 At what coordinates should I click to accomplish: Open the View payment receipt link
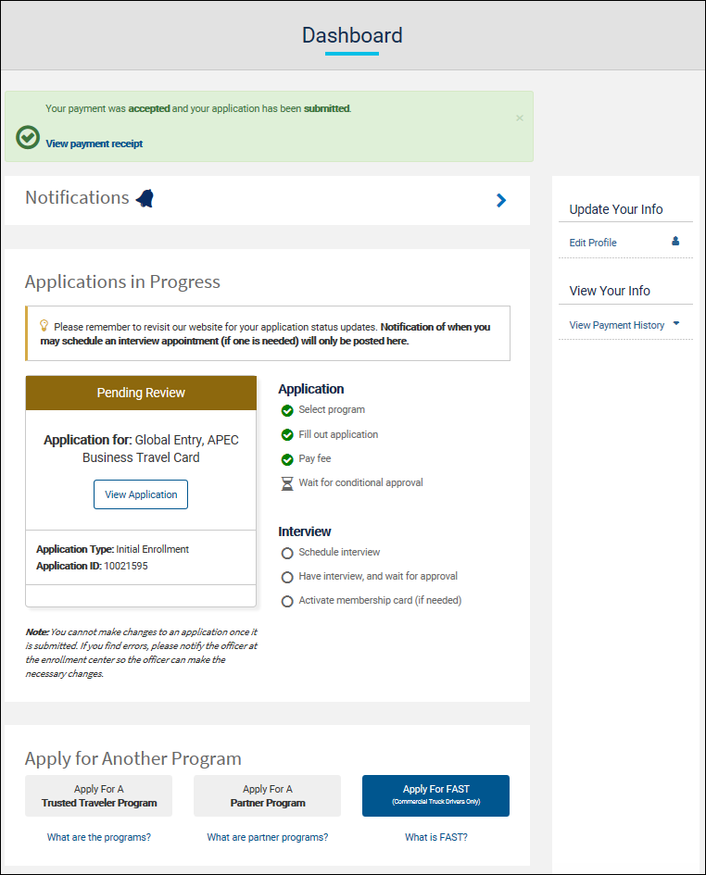click(x=94, y=144)
